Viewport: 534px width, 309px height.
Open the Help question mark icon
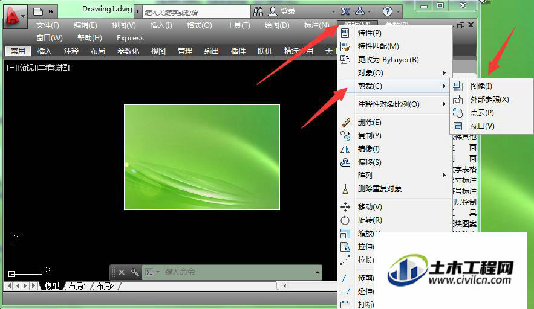[387, 11]
